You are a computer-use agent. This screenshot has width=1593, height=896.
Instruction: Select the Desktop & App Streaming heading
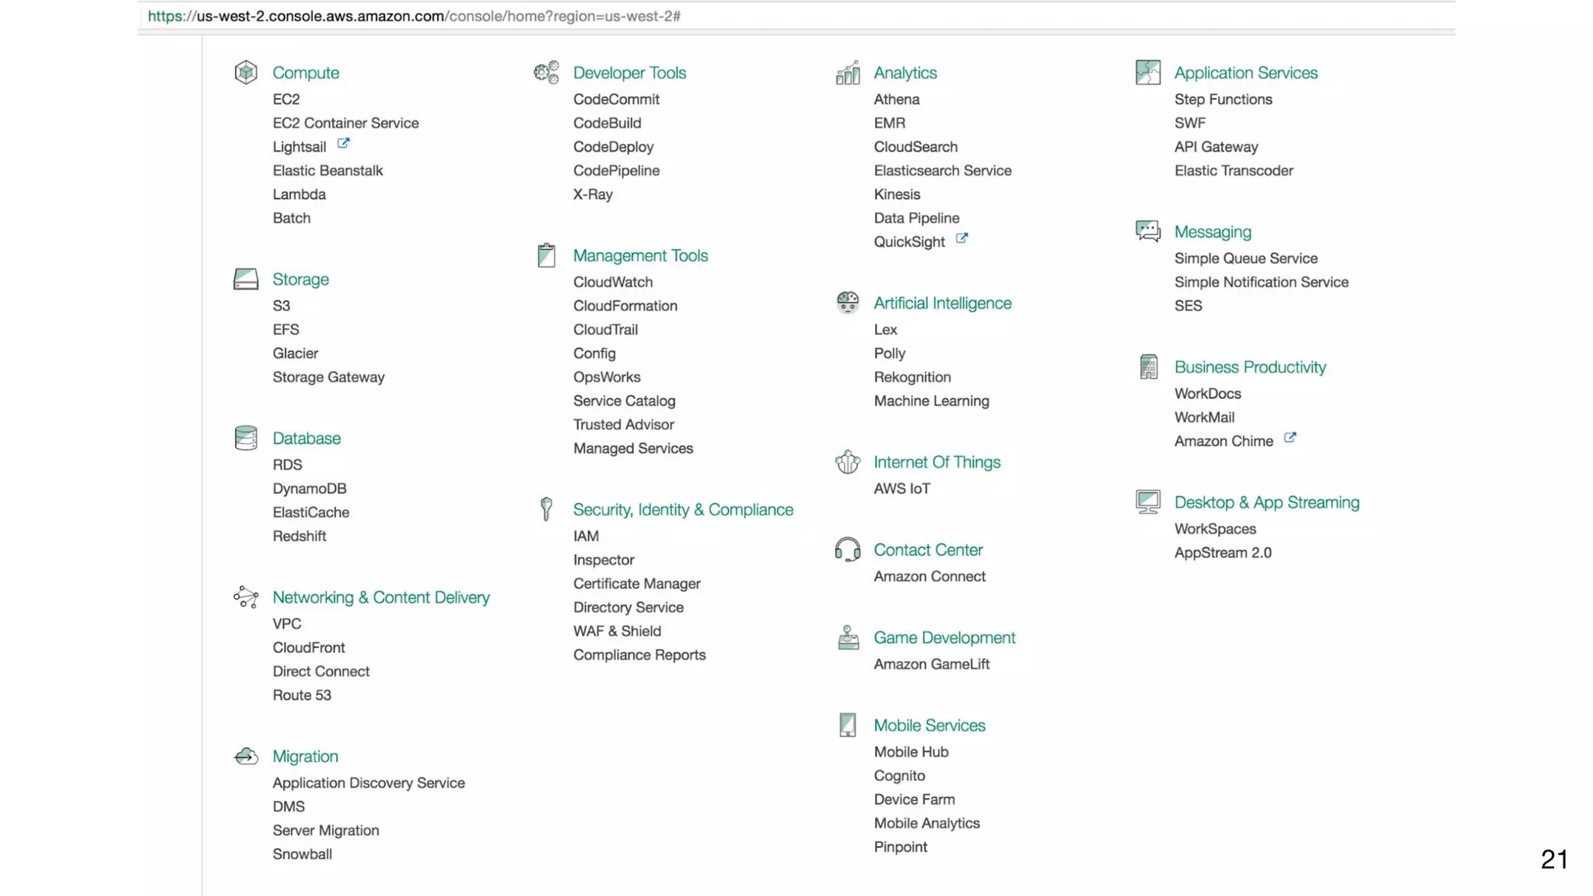click(1266, 502)
